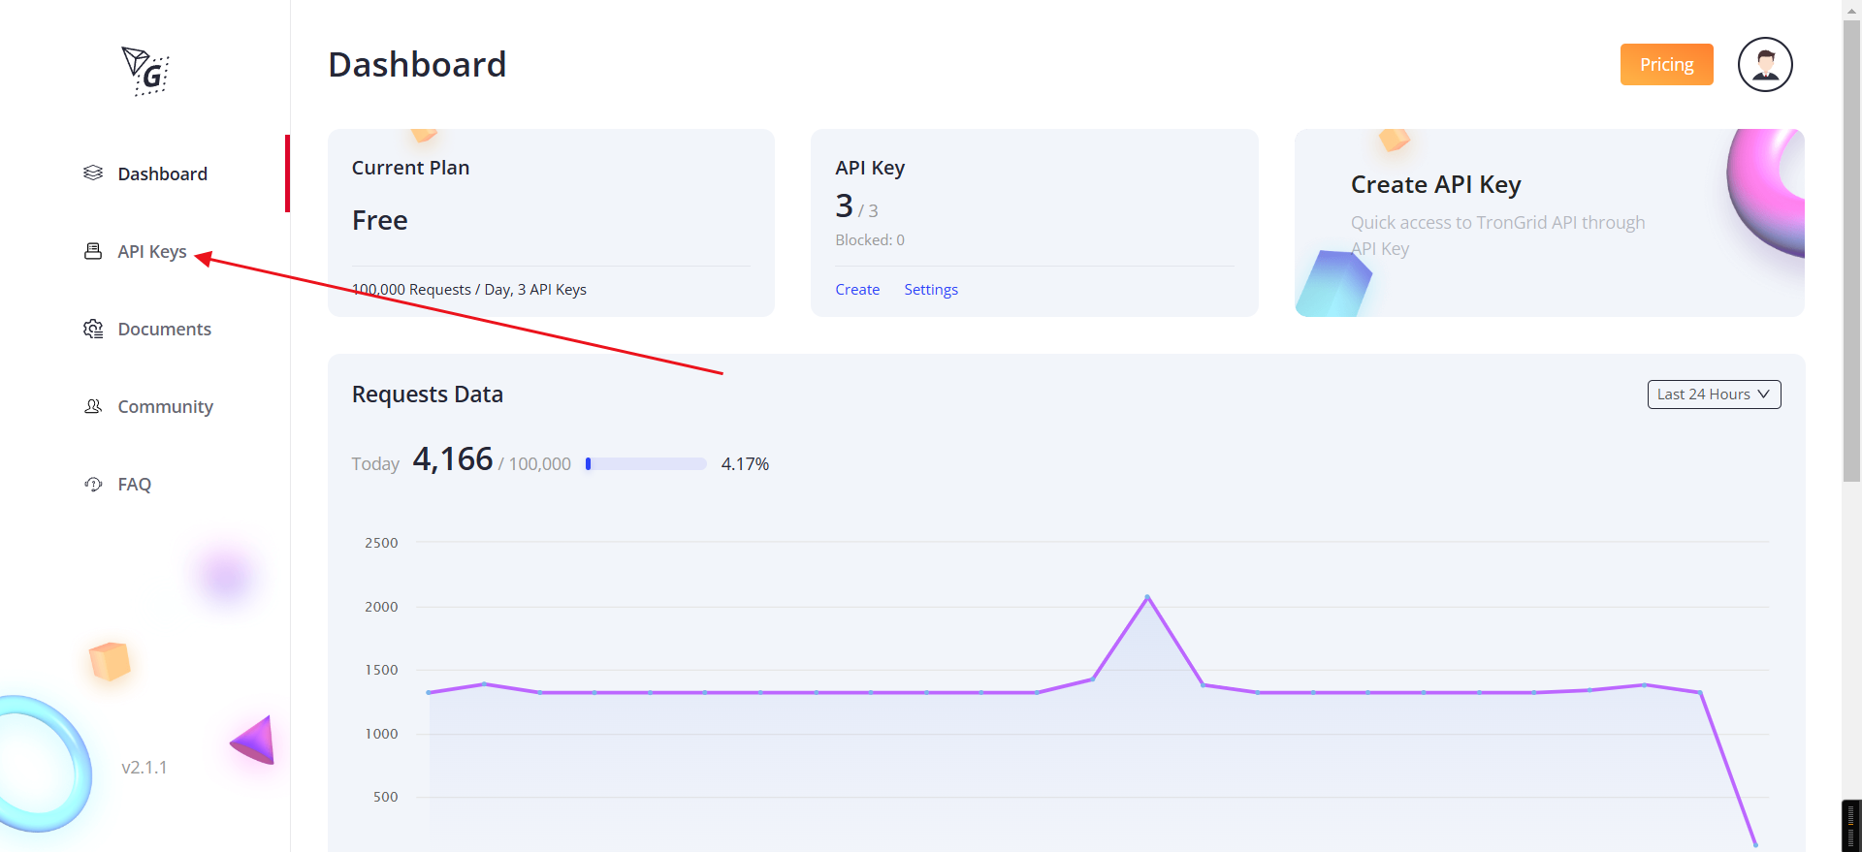
Task: Open the user profile avatar
Action: (x=1764, y=65)
